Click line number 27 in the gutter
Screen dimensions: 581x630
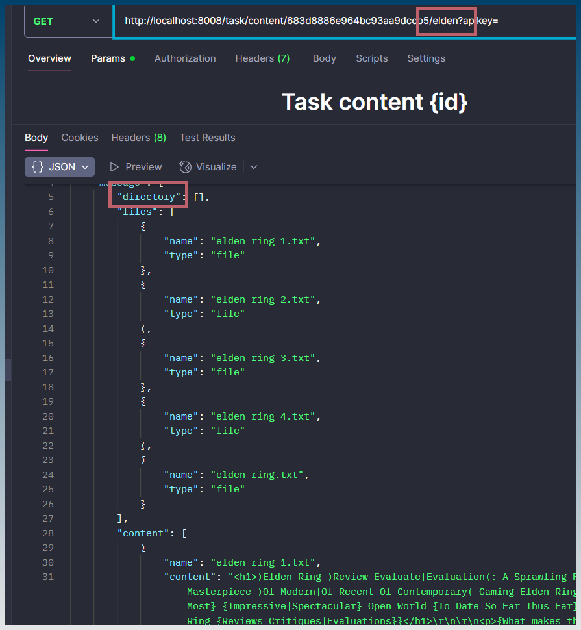click(48, 519)
